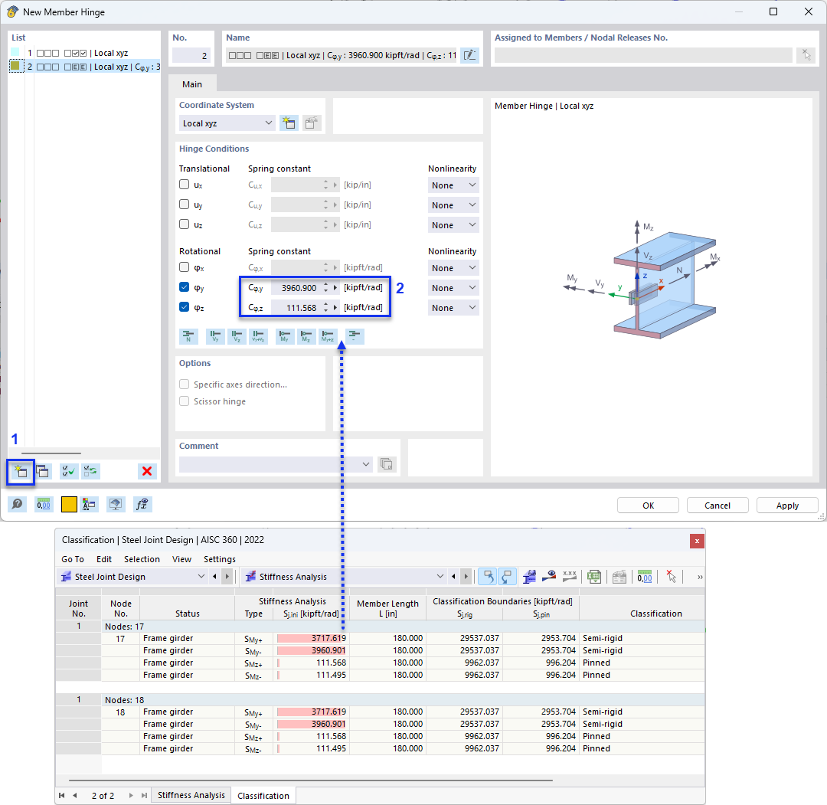Click the clear all releases preset icon

click(355, 336)
